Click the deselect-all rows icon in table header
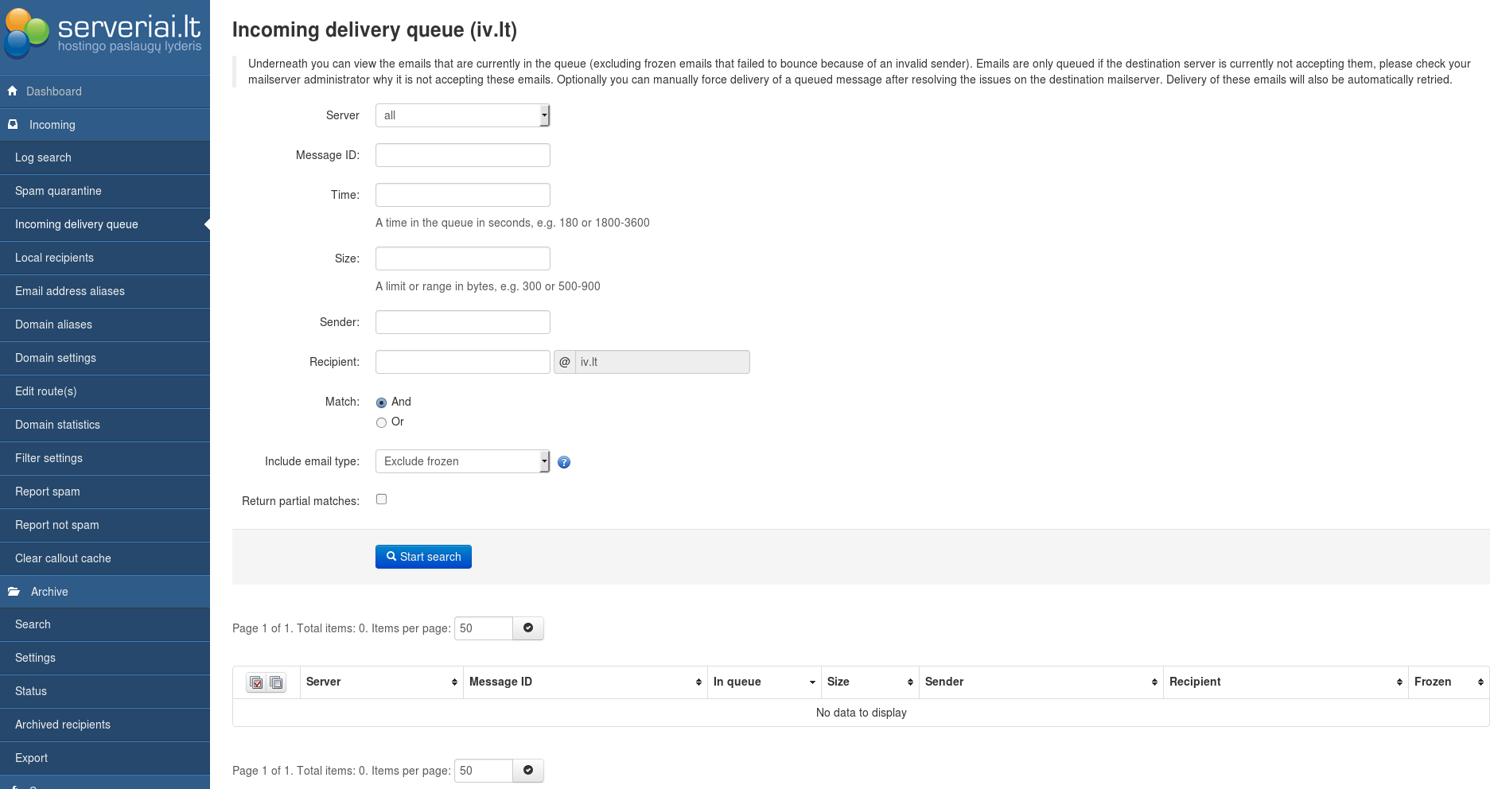Screen dimensions: 1494x789 coord(276,682)
